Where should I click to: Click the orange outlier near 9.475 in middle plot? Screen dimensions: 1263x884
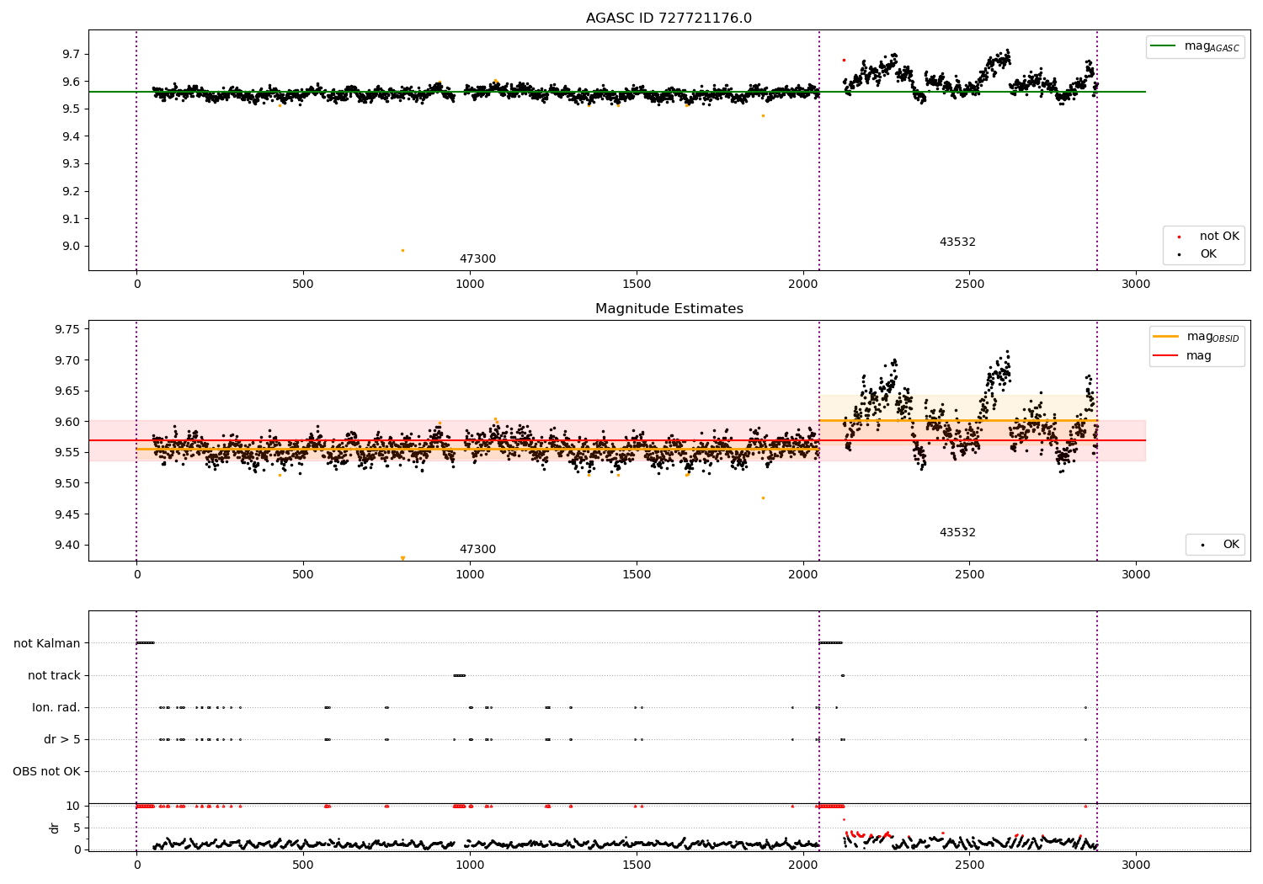(x=763, y=498)
